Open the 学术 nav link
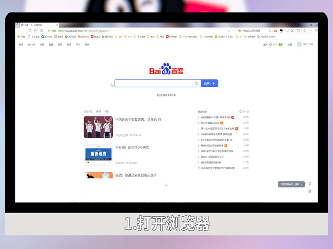The height and width of the screenshot is (249, 333). pos(78,45)
